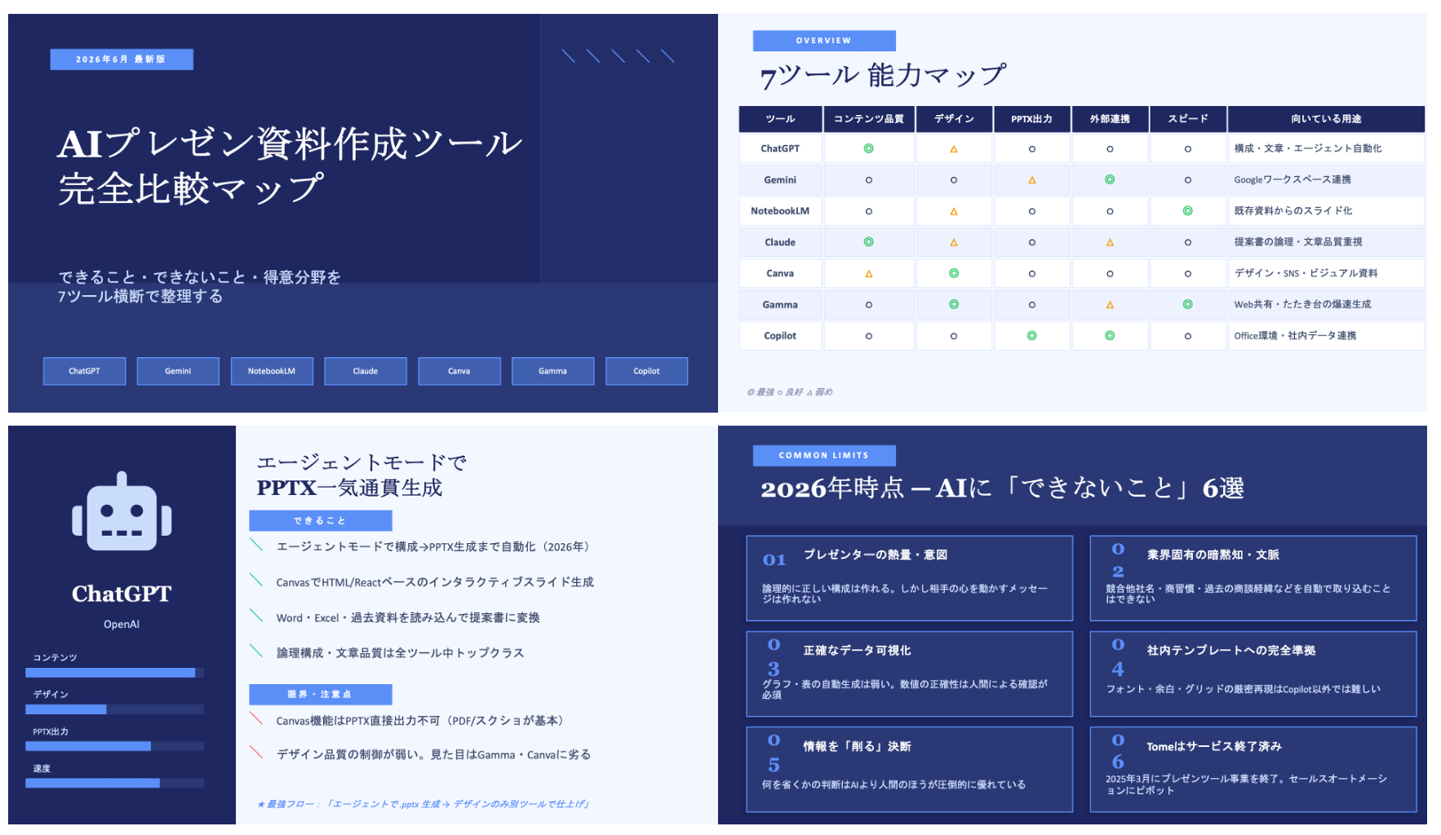Click triangle mark in NotebookLM row デザイン cell
Screen dimensions: 1441x835
click(x=953, y=211)
